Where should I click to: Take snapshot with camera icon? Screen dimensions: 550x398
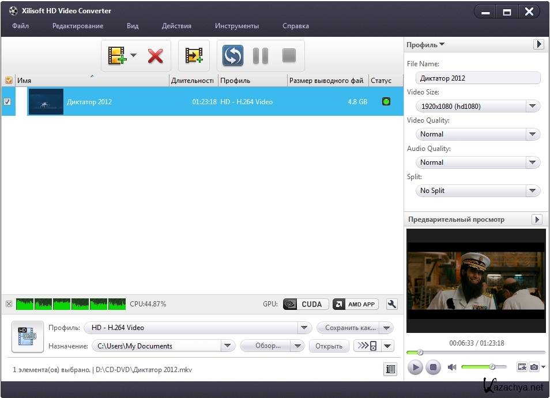click(534, 367)
